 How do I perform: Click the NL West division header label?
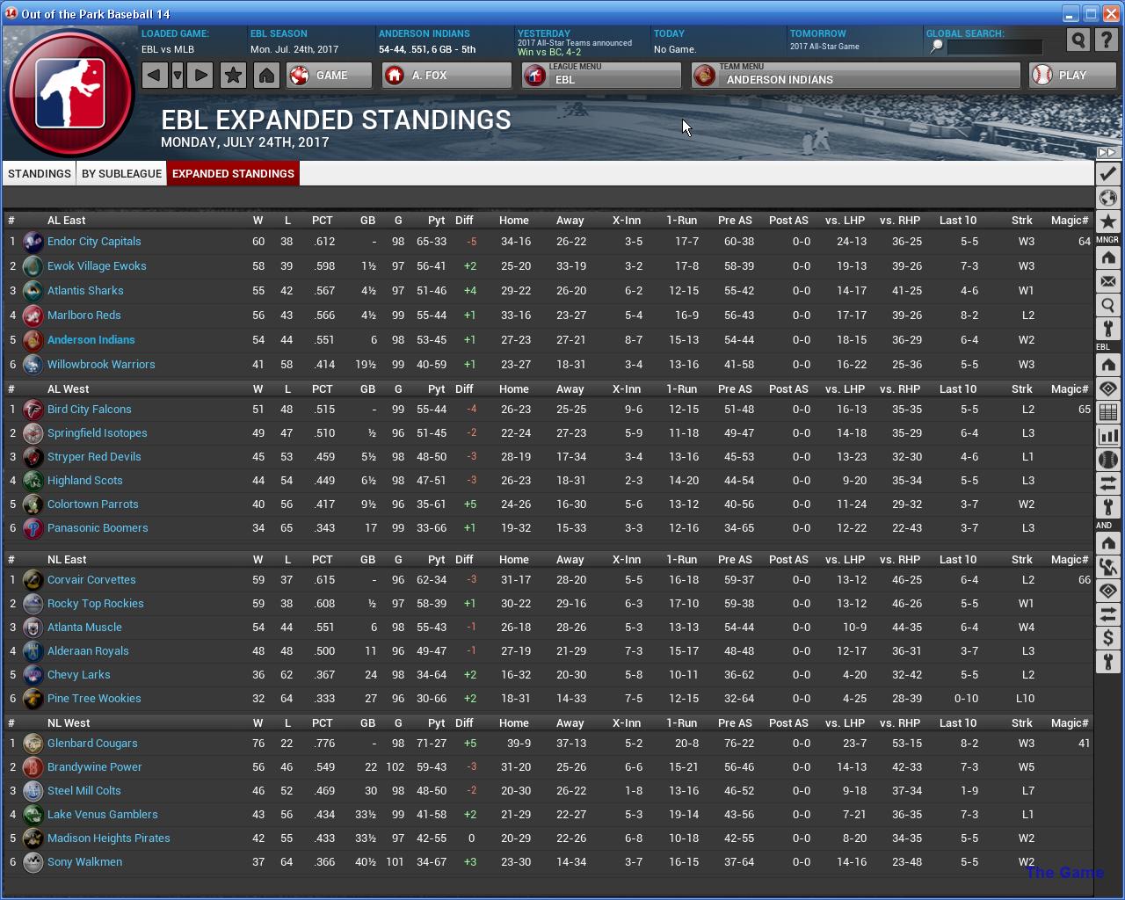(x=69, y=723)
